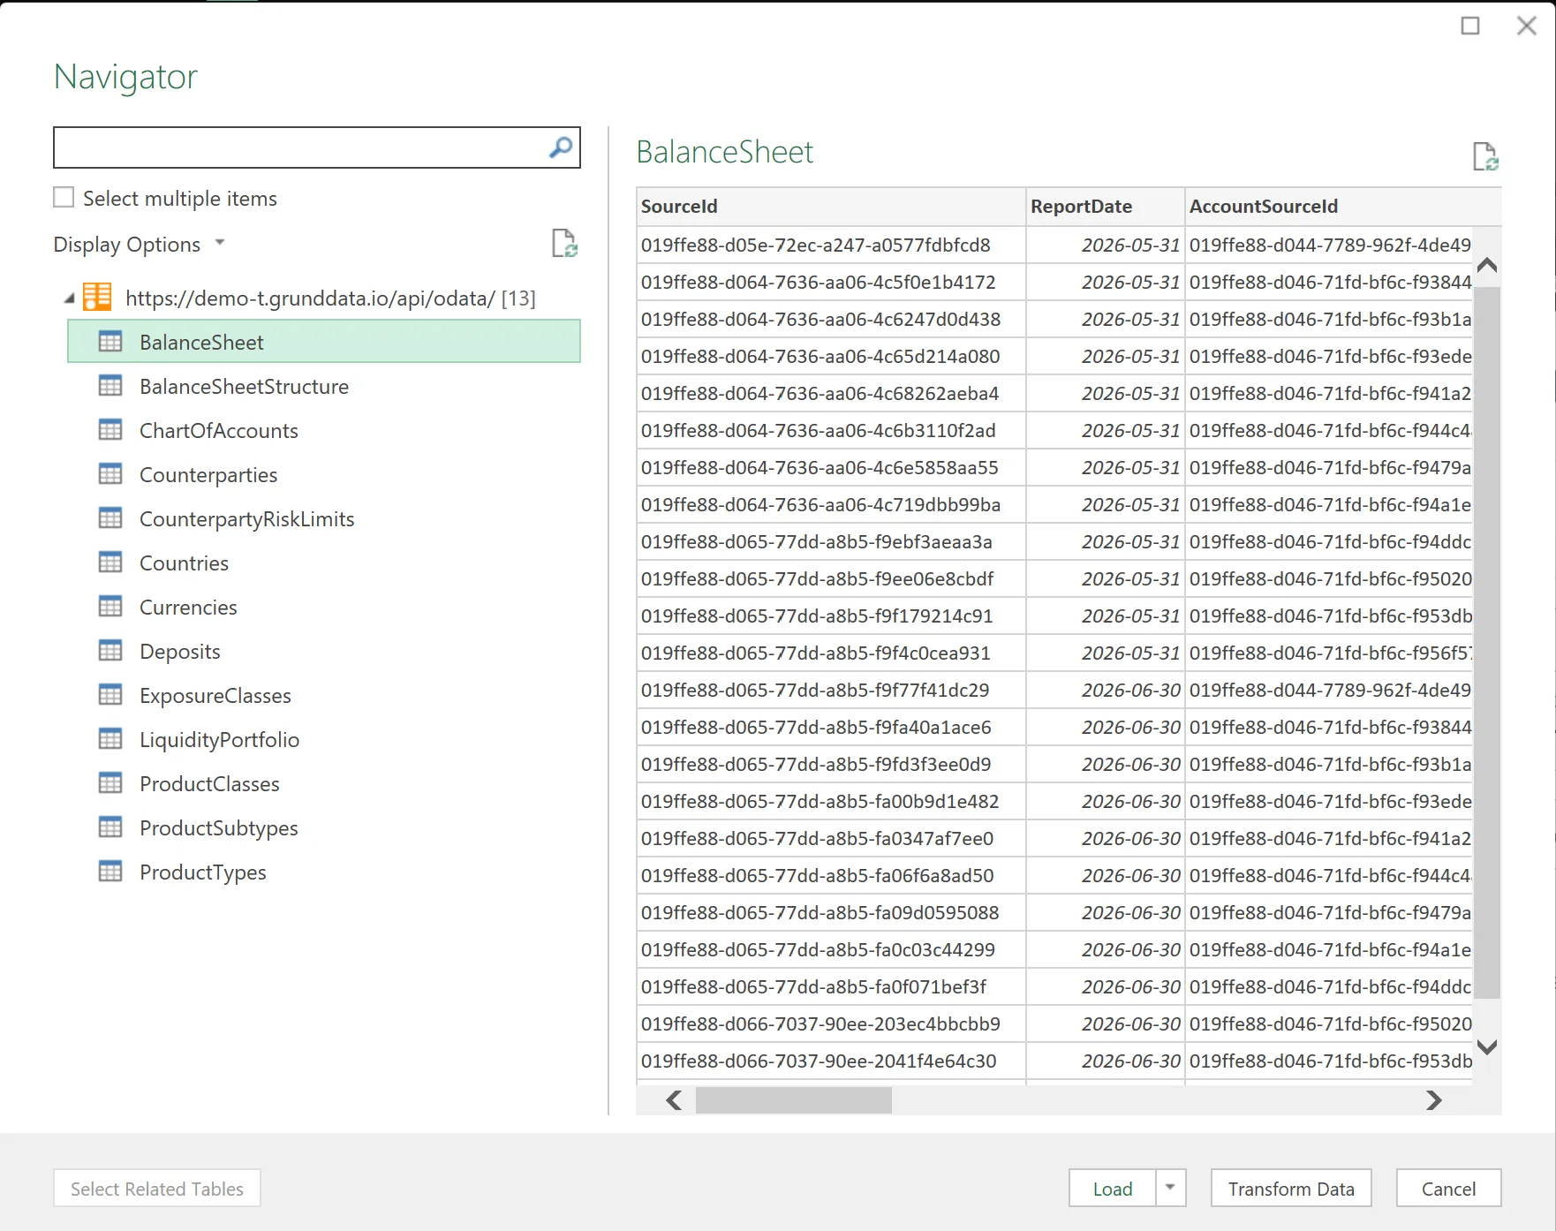1556x1231 pixels.
Task: Select the Currencies table
Action: (324, 607)
